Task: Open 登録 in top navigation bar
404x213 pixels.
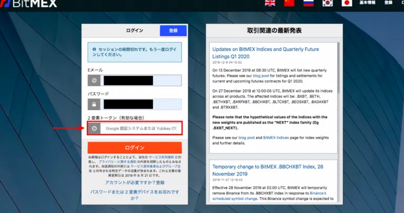Action: pos(388,3)
